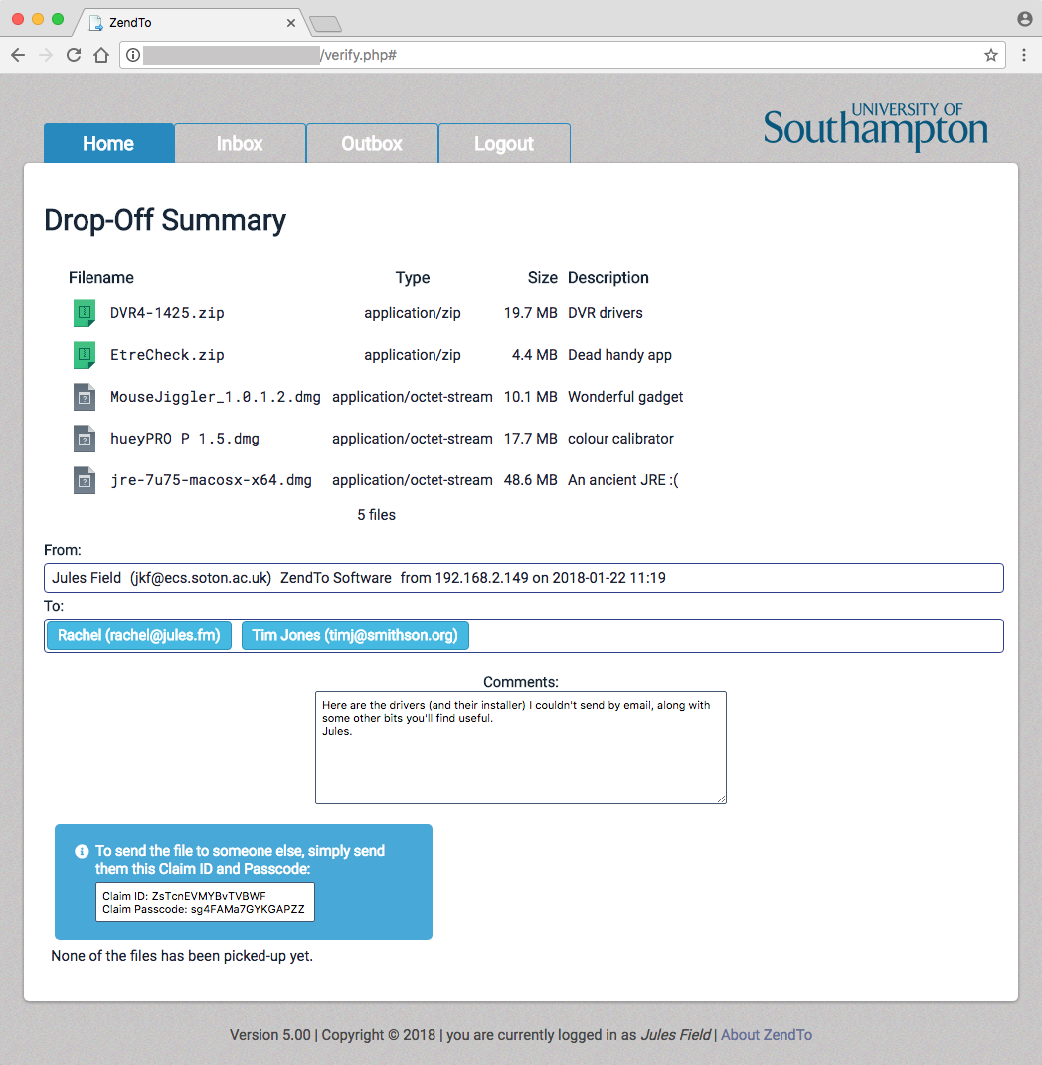Image resolution: width=1042 pixels, height=1065 pixels.
Task: Click inside the Comments text box
Action: point(521,748)
